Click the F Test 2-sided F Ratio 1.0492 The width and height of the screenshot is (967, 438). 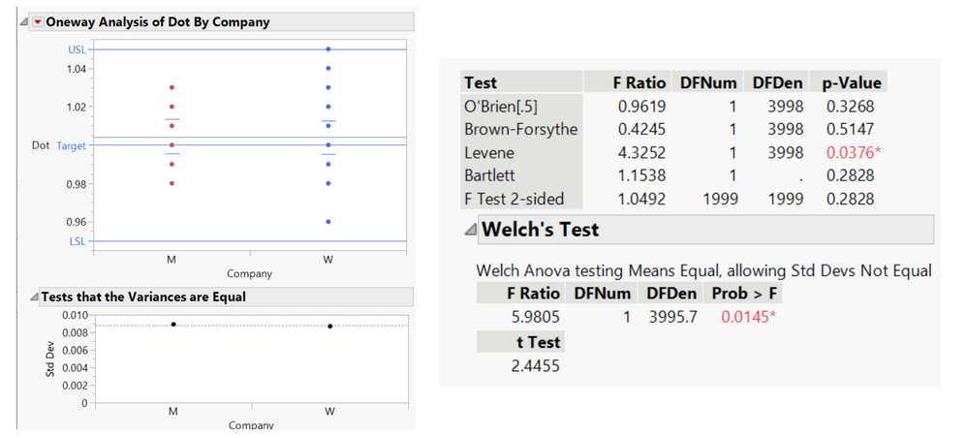tap(642, 199)
